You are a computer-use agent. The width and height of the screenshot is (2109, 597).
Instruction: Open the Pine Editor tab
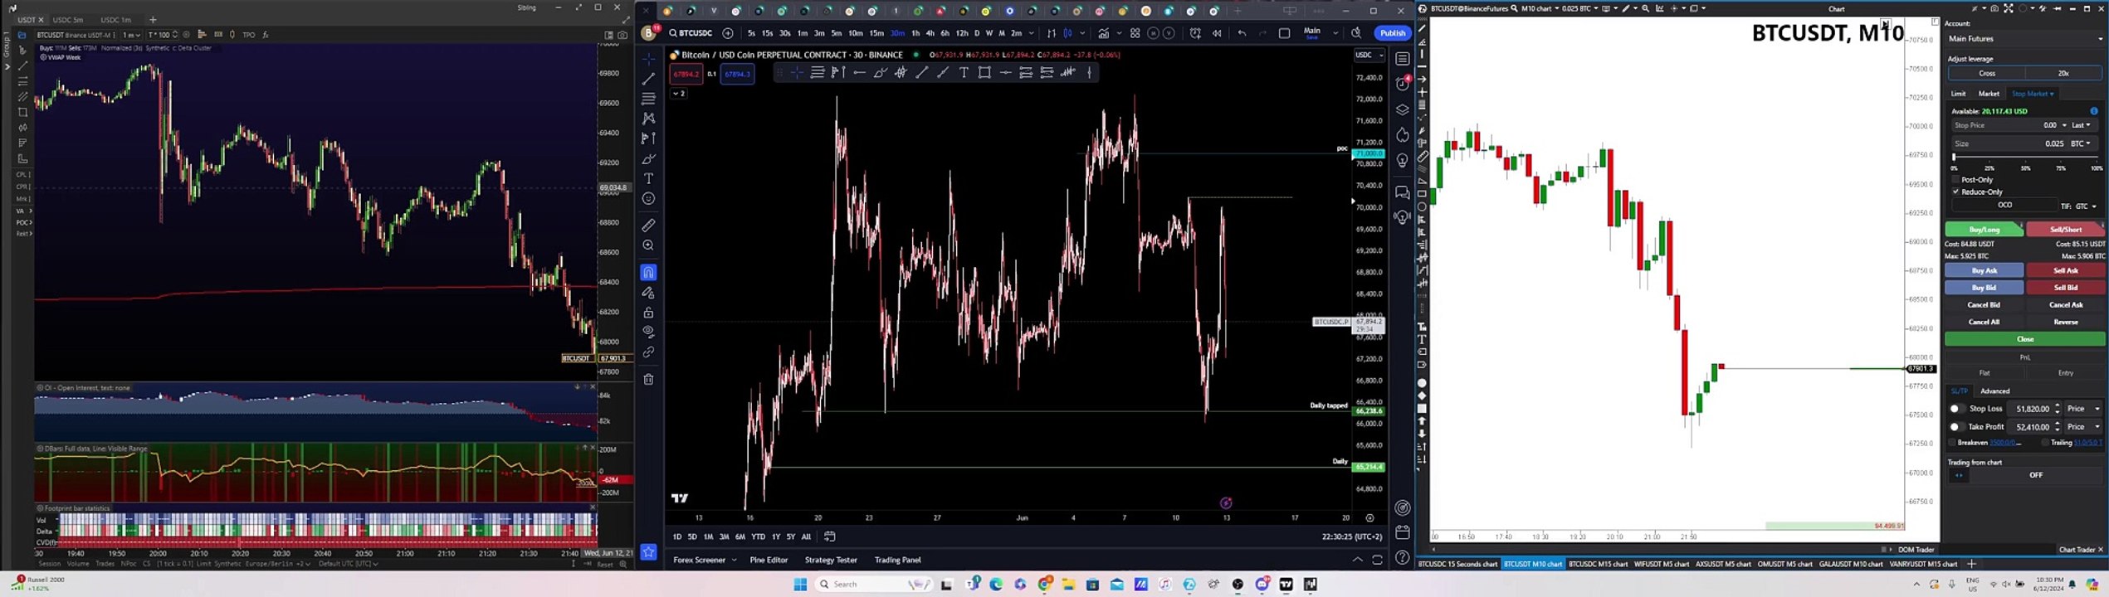click(769, 560)
